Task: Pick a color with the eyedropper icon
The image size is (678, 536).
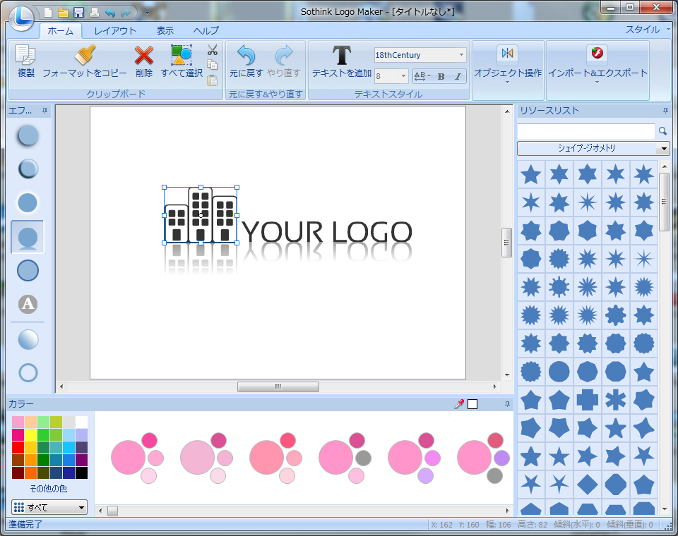Action: coord(459,404)
